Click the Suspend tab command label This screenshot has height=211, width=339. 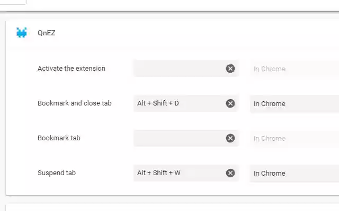pyautogui.click(x=57, y=173)
